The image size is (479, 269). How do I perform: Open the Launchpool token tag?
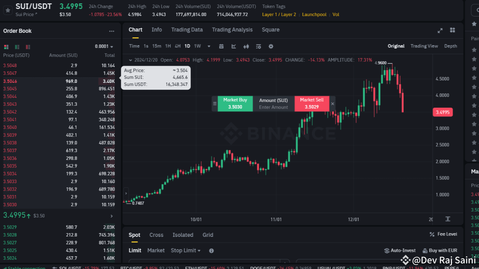(x=314, y=15)
